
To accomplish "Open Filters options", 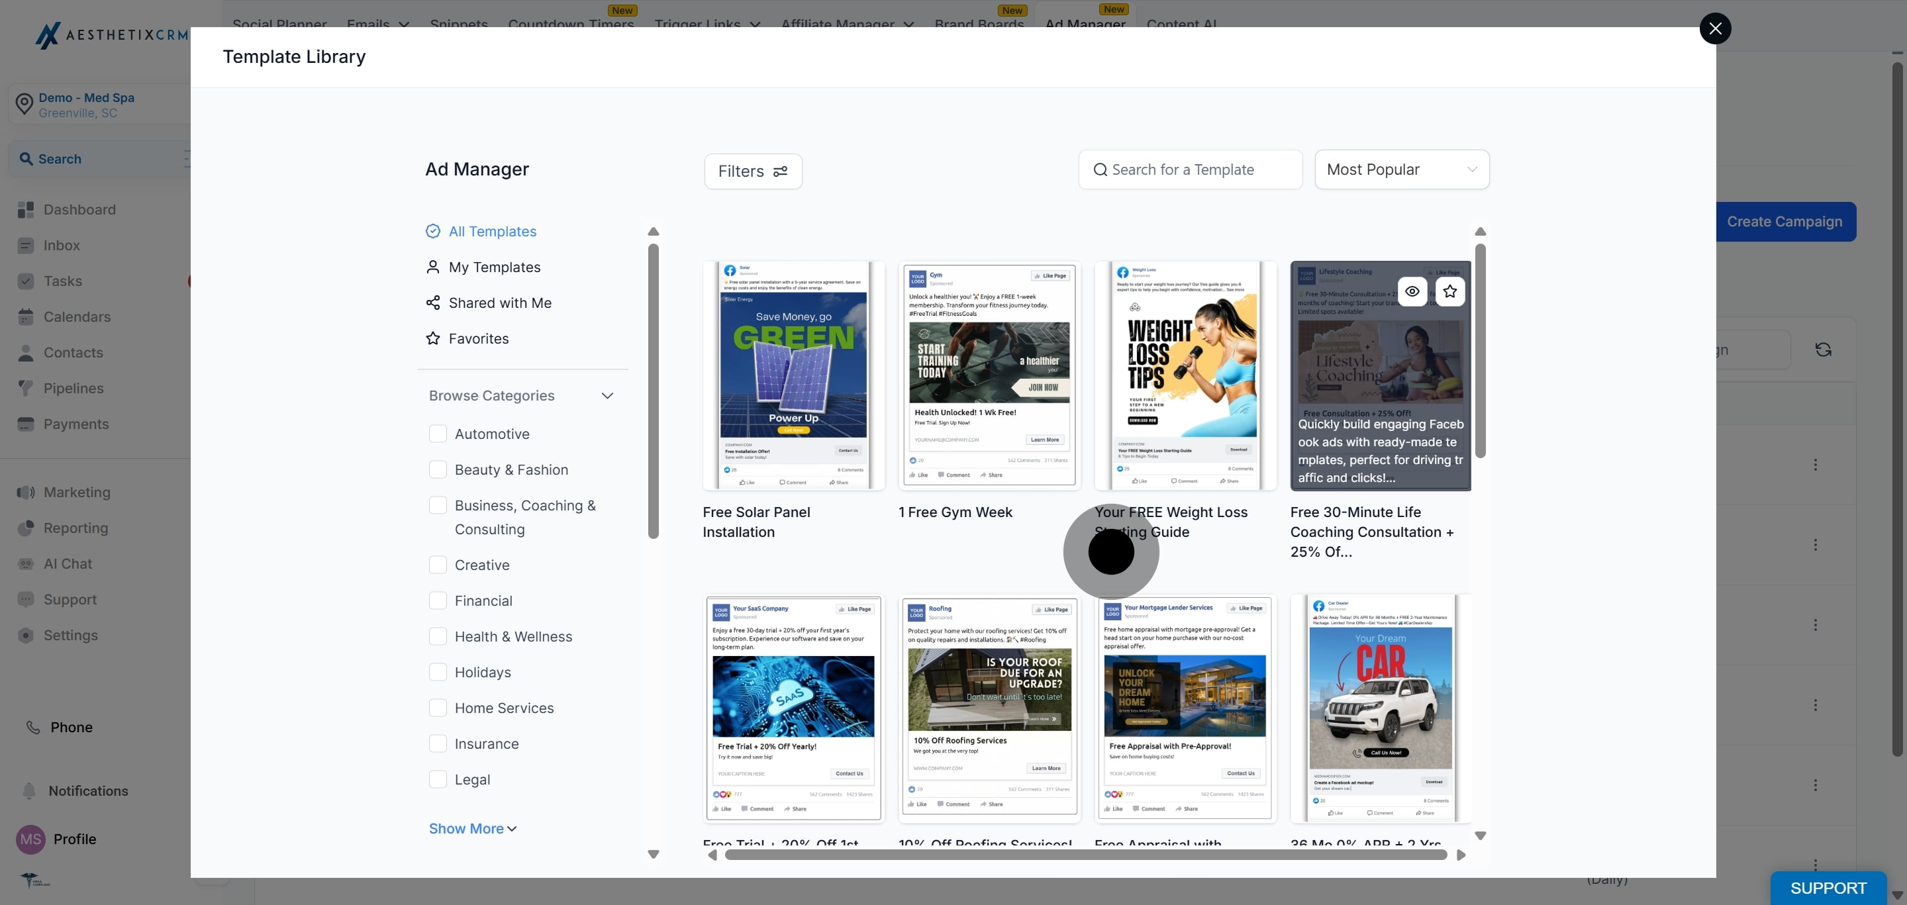I will (x=753, y=171).
